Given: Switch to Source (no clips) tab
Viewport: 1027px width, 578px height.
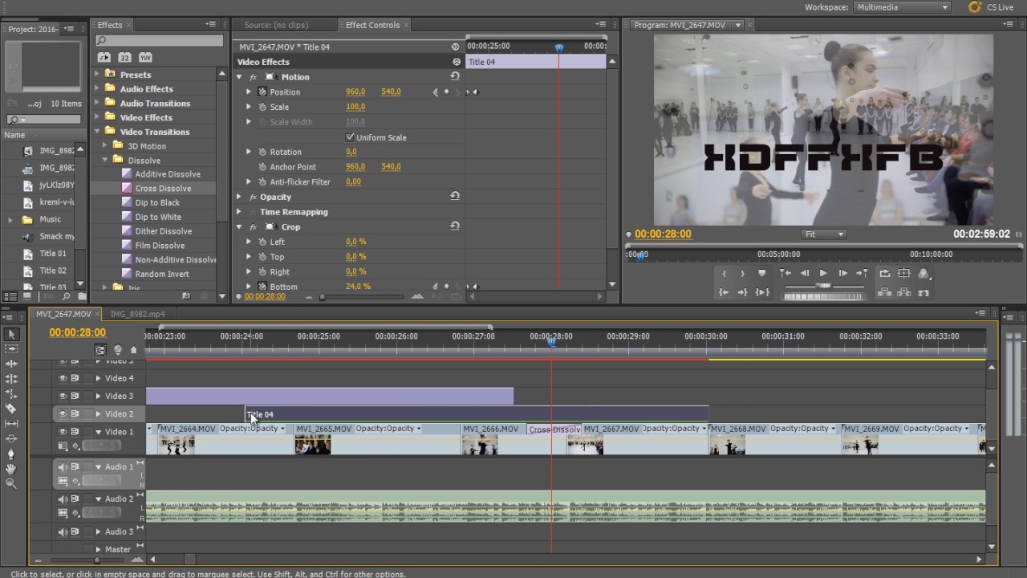Looking at the screenshot, I should [276, 25].
